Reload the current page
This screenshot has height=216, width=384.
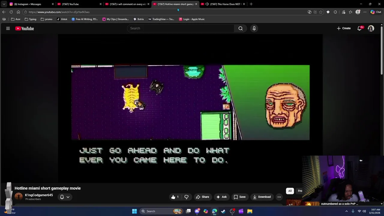tap(11, 12)
